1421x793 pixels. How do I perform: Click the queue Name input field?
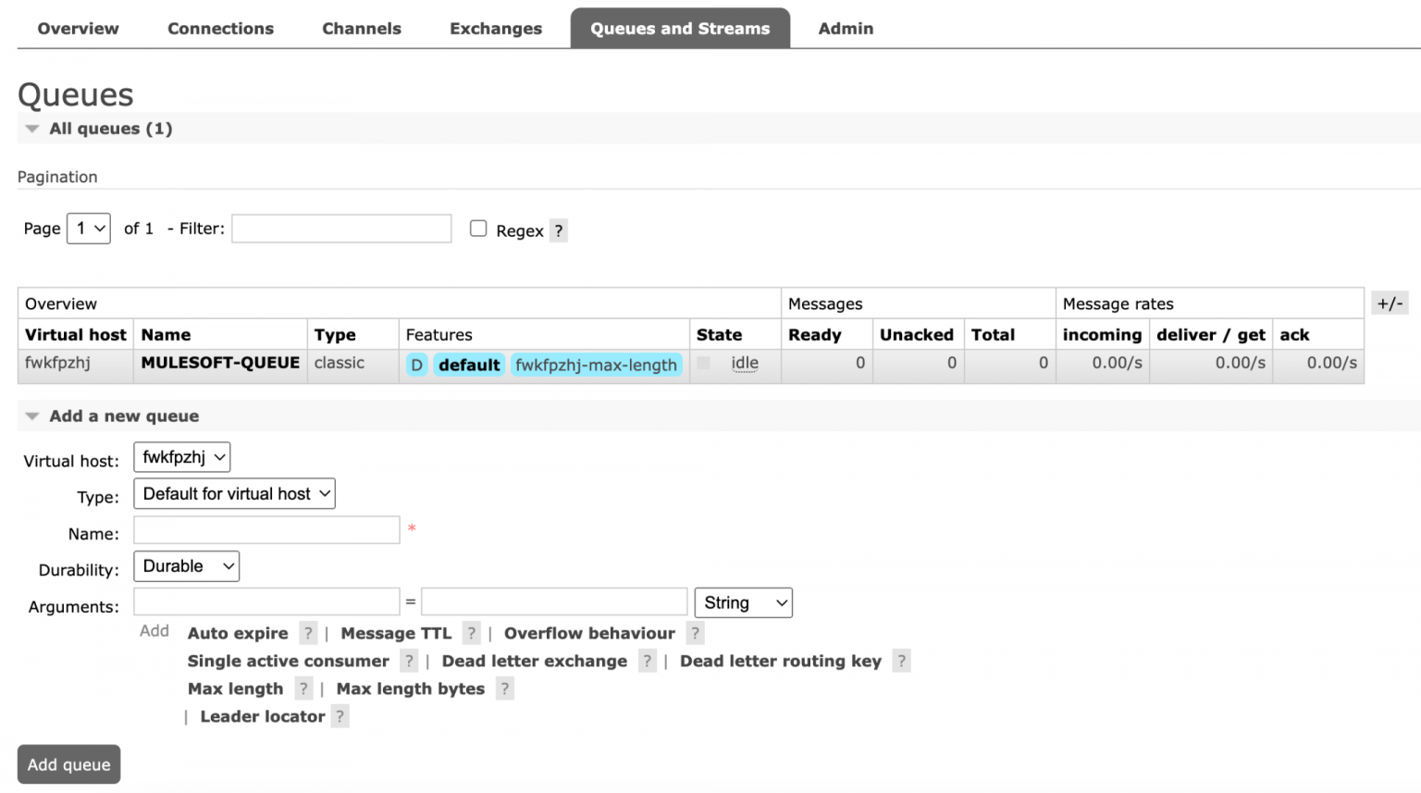pyautogui.click(x=266, y=529)
